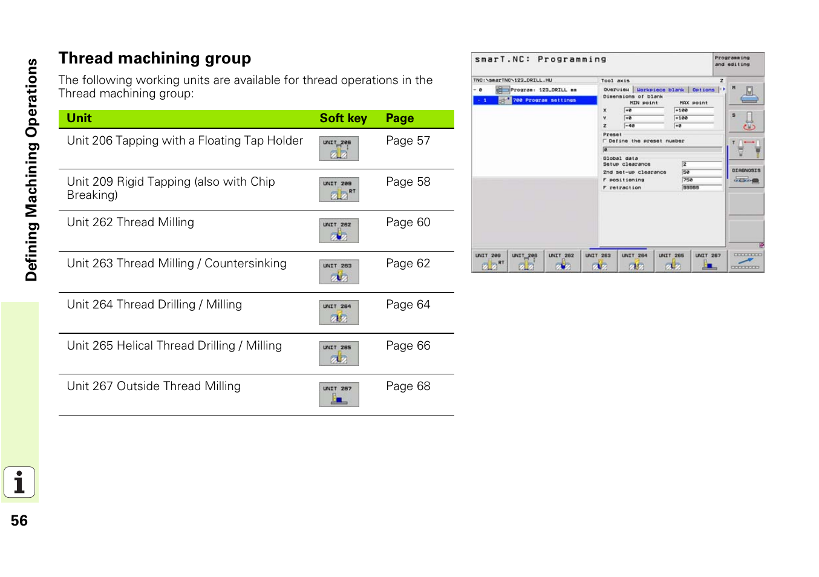Click the Z MAX point field
Image resolution: width=819 pixels, height=577 pixels.
coord(694,126)
